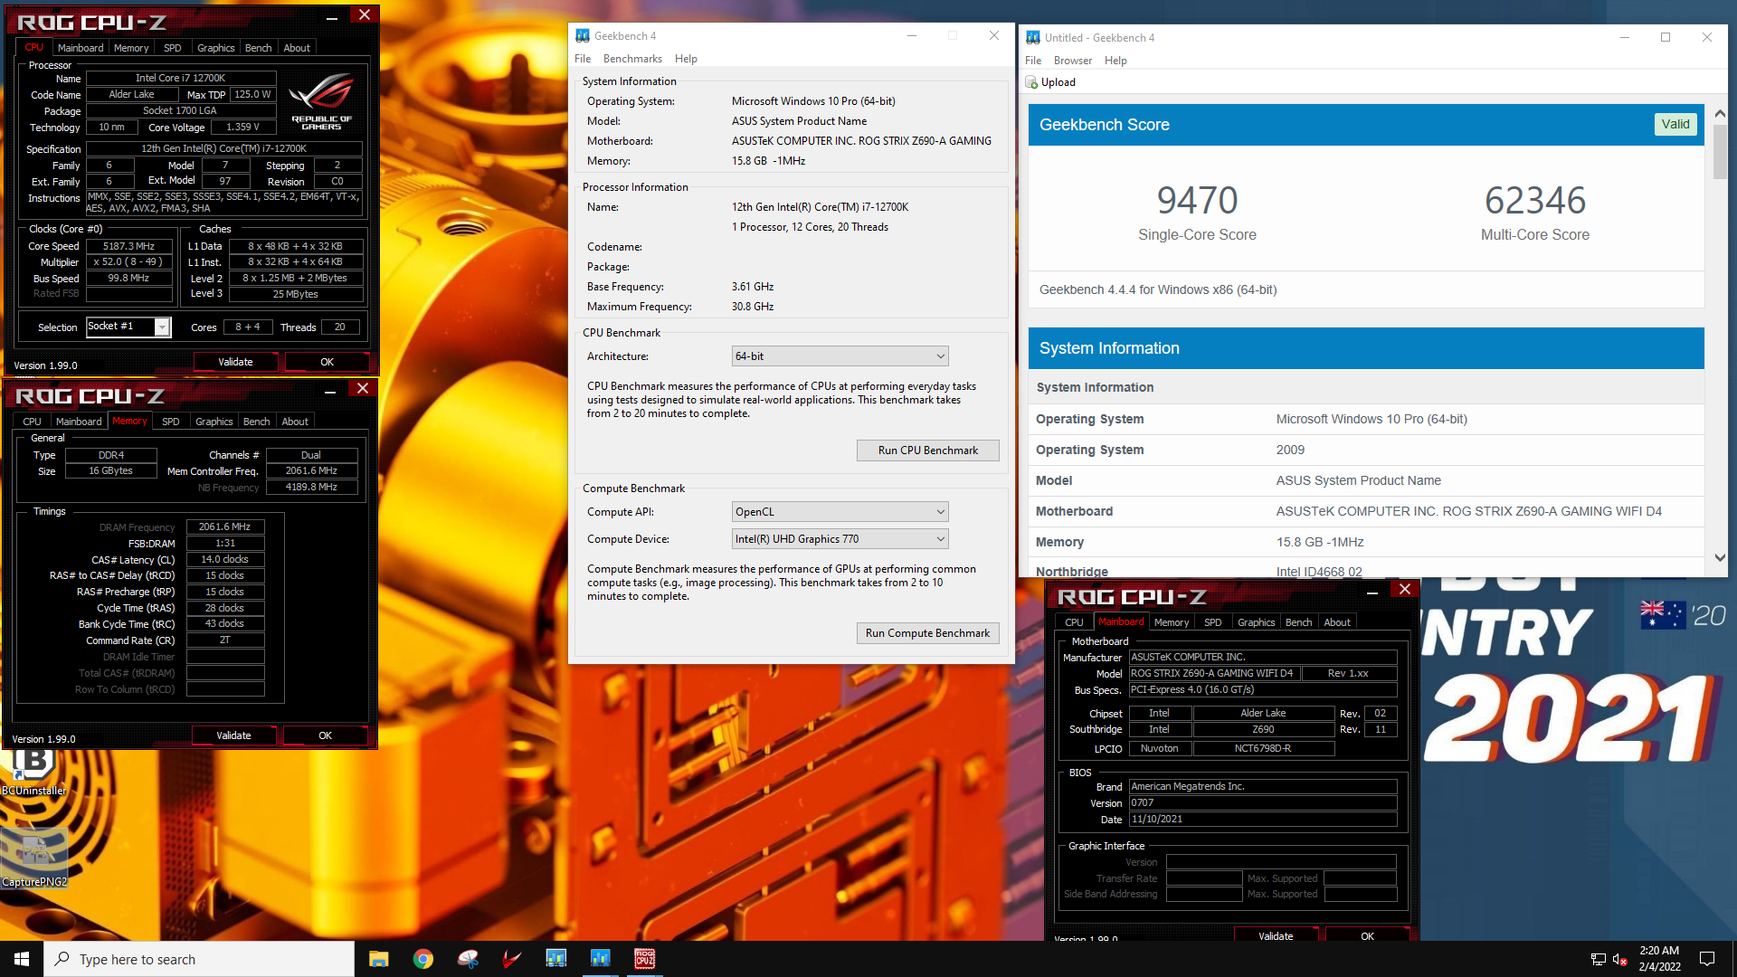Switch to Mainboard tab in top CPU-Z
Viewport: 1737px width, 977px height.
pyautogui.click(x=81, y=48)
